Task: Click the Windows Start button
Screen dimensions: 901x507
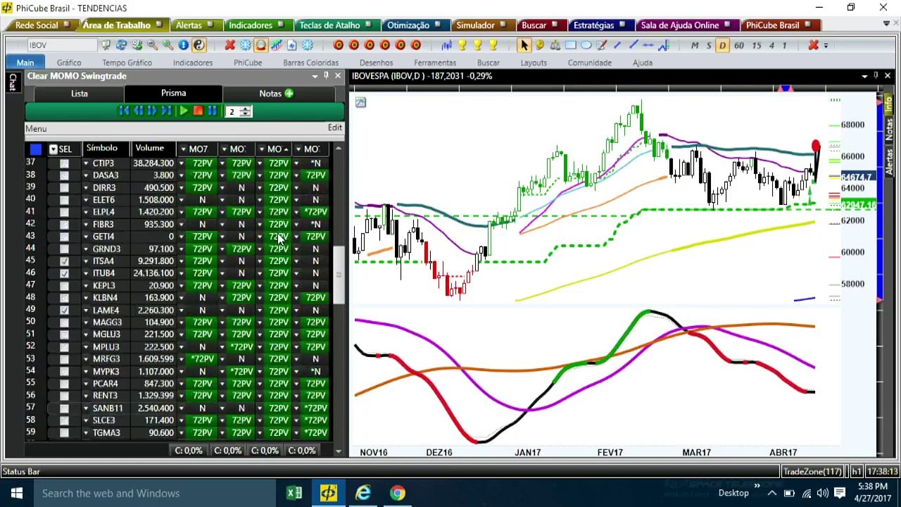Action: point(16,493)
